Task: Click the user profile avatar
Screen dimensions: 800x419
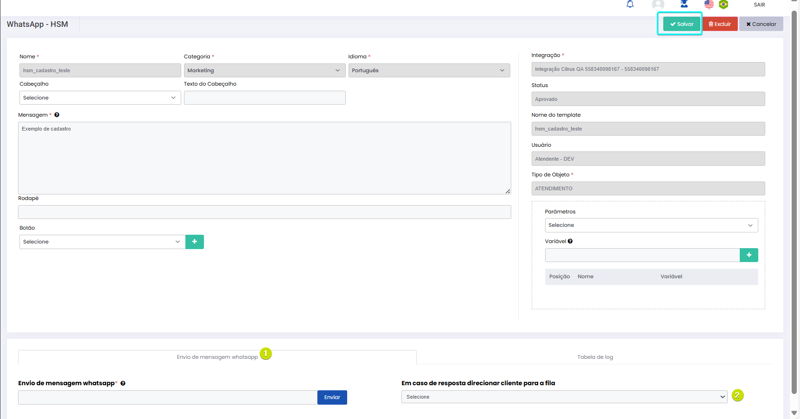Action: tap(658, 5)
